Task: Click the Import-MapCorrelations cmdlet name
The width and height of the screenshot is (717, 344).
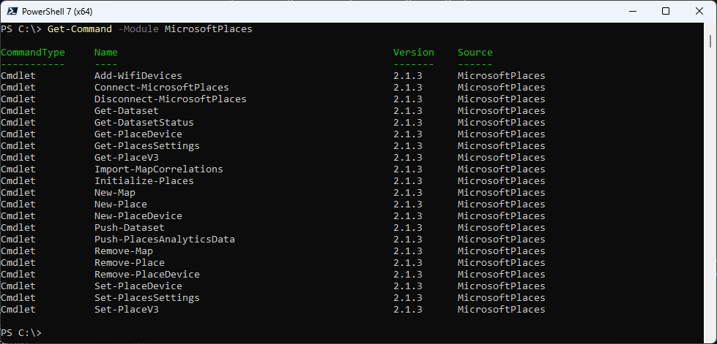Action: pos(158,169)
